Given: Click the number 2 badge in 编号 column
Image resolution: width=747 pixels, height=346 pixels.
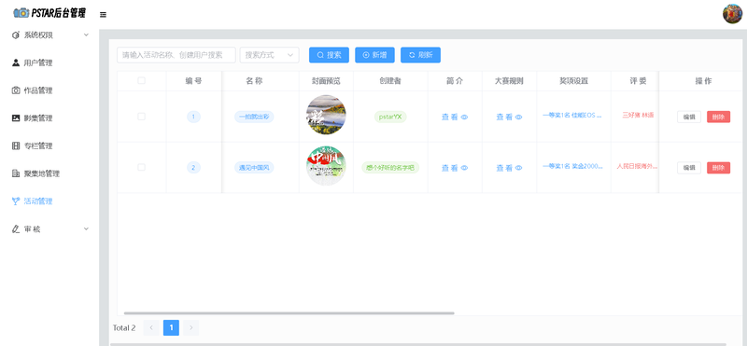Looking at the screenshot, I should tap(193, 168).
